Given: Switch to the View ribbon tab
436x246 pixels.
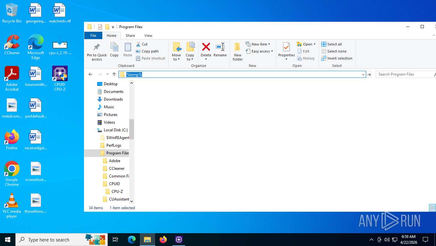Looking at the screenshot, I should tap(148, 36).
